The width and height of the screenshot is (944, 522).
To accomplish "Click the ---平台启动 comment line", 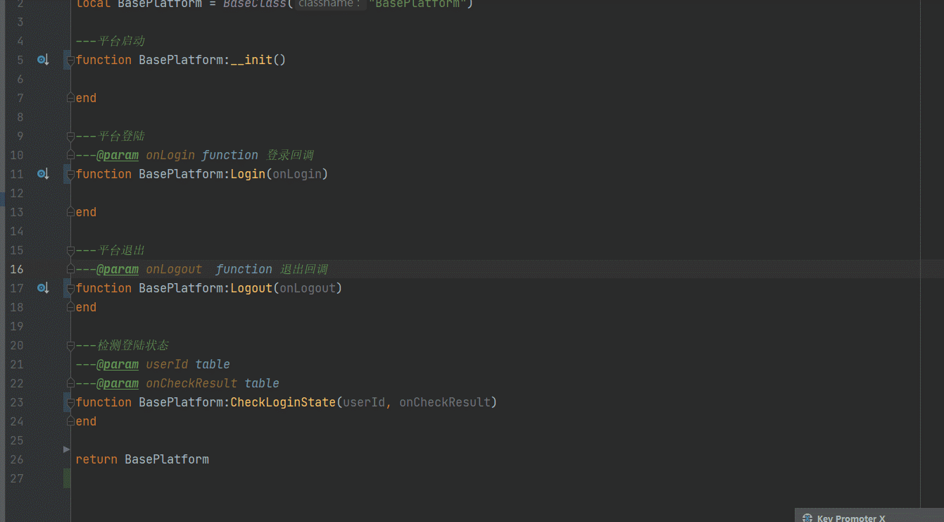I will 110,41.
